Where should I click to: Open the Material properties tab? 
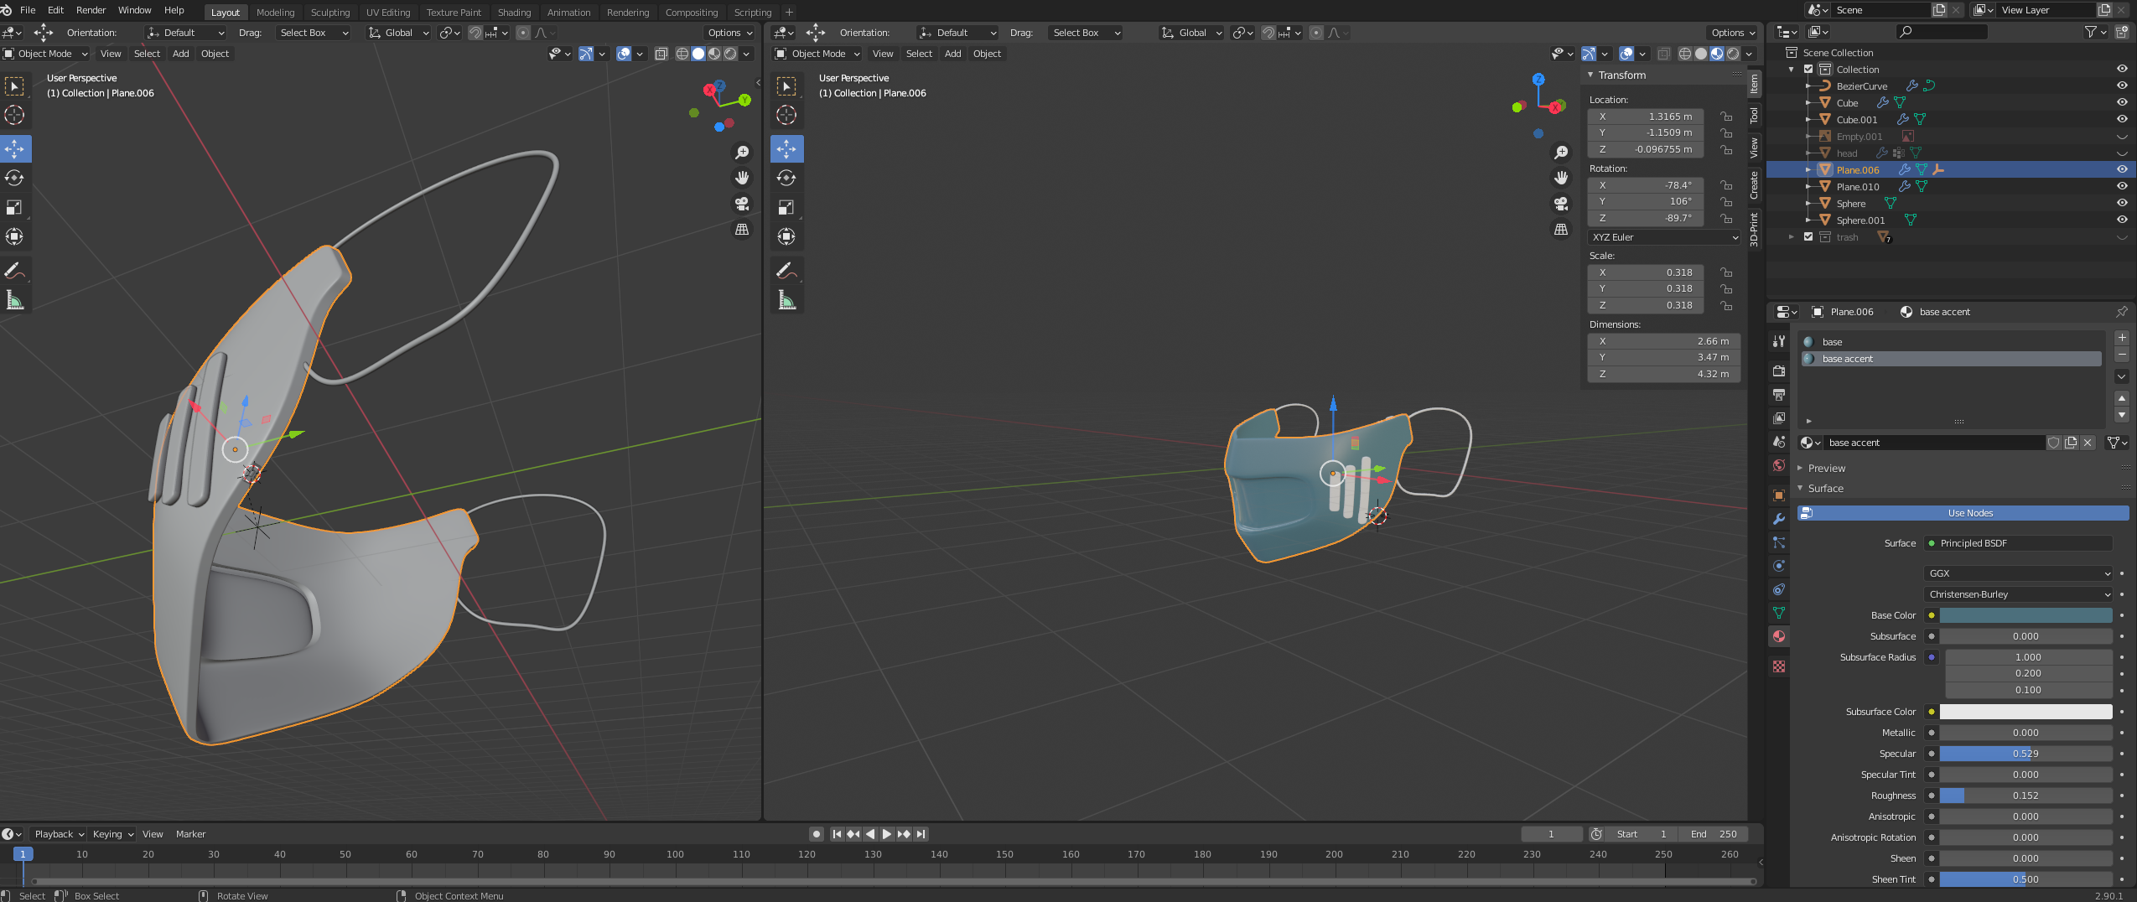(1779, 636)
